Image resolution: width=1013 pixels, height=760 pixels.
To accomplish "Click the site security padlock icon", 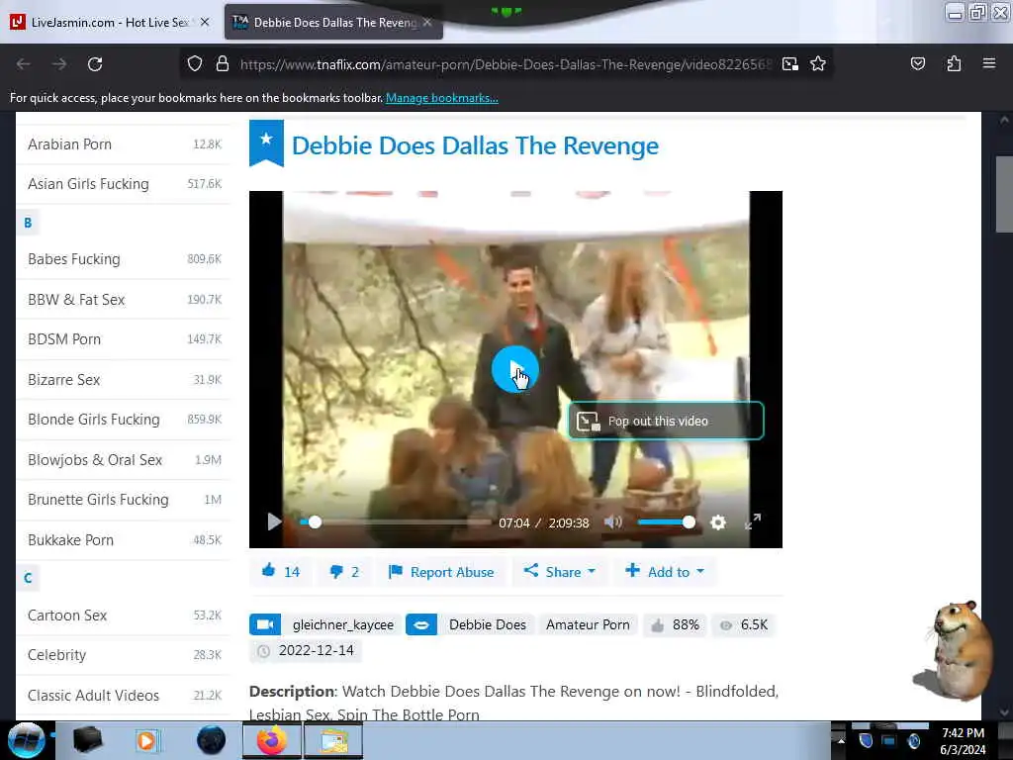I will tap(223, 64).
